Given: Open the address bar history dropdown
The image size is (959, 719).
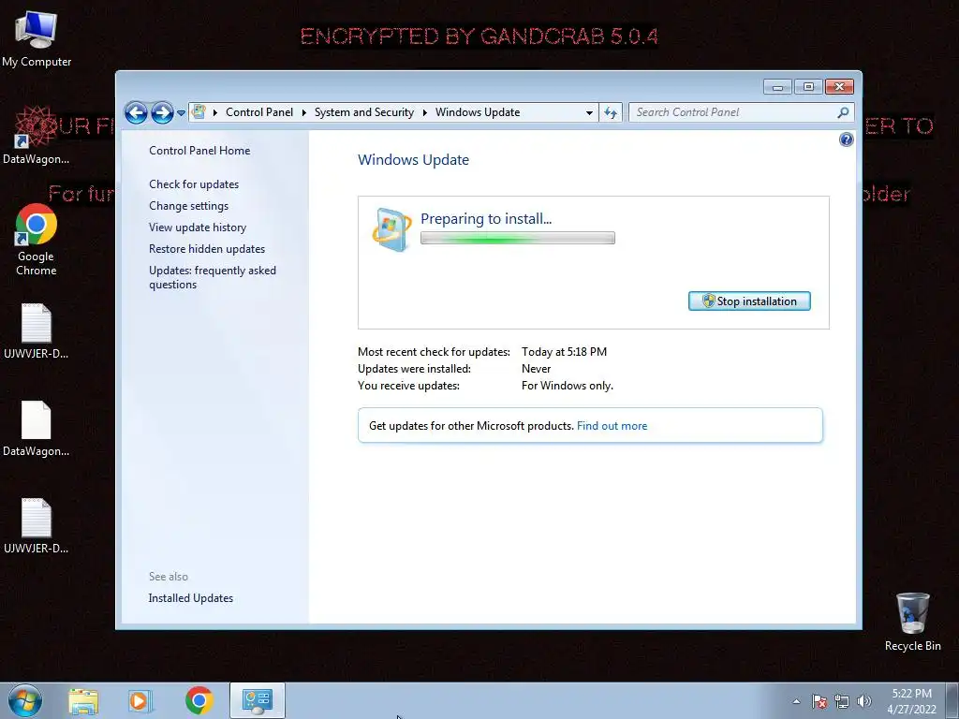Looking at the screenshot, I should pos(589,113).
